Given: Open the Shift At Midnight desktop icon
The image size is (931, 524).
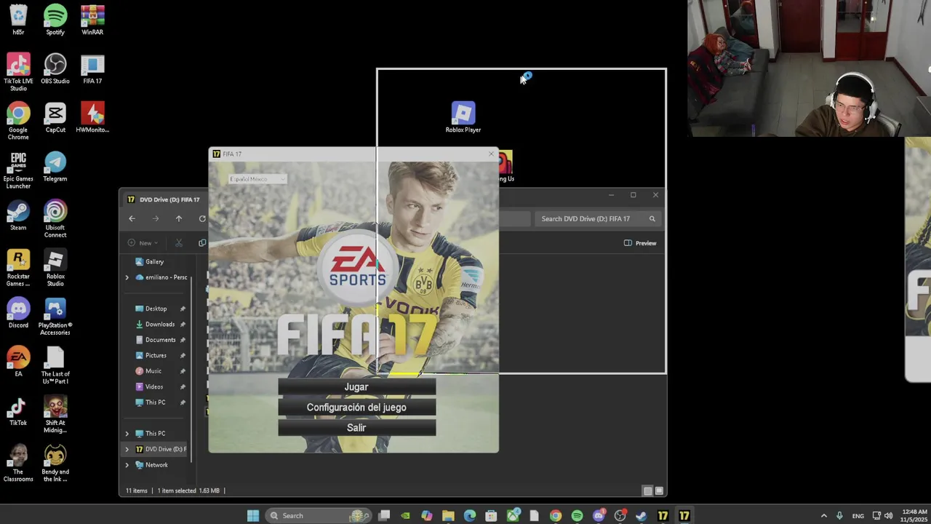Looking at the screenshot, I should (x=55, y=413).
